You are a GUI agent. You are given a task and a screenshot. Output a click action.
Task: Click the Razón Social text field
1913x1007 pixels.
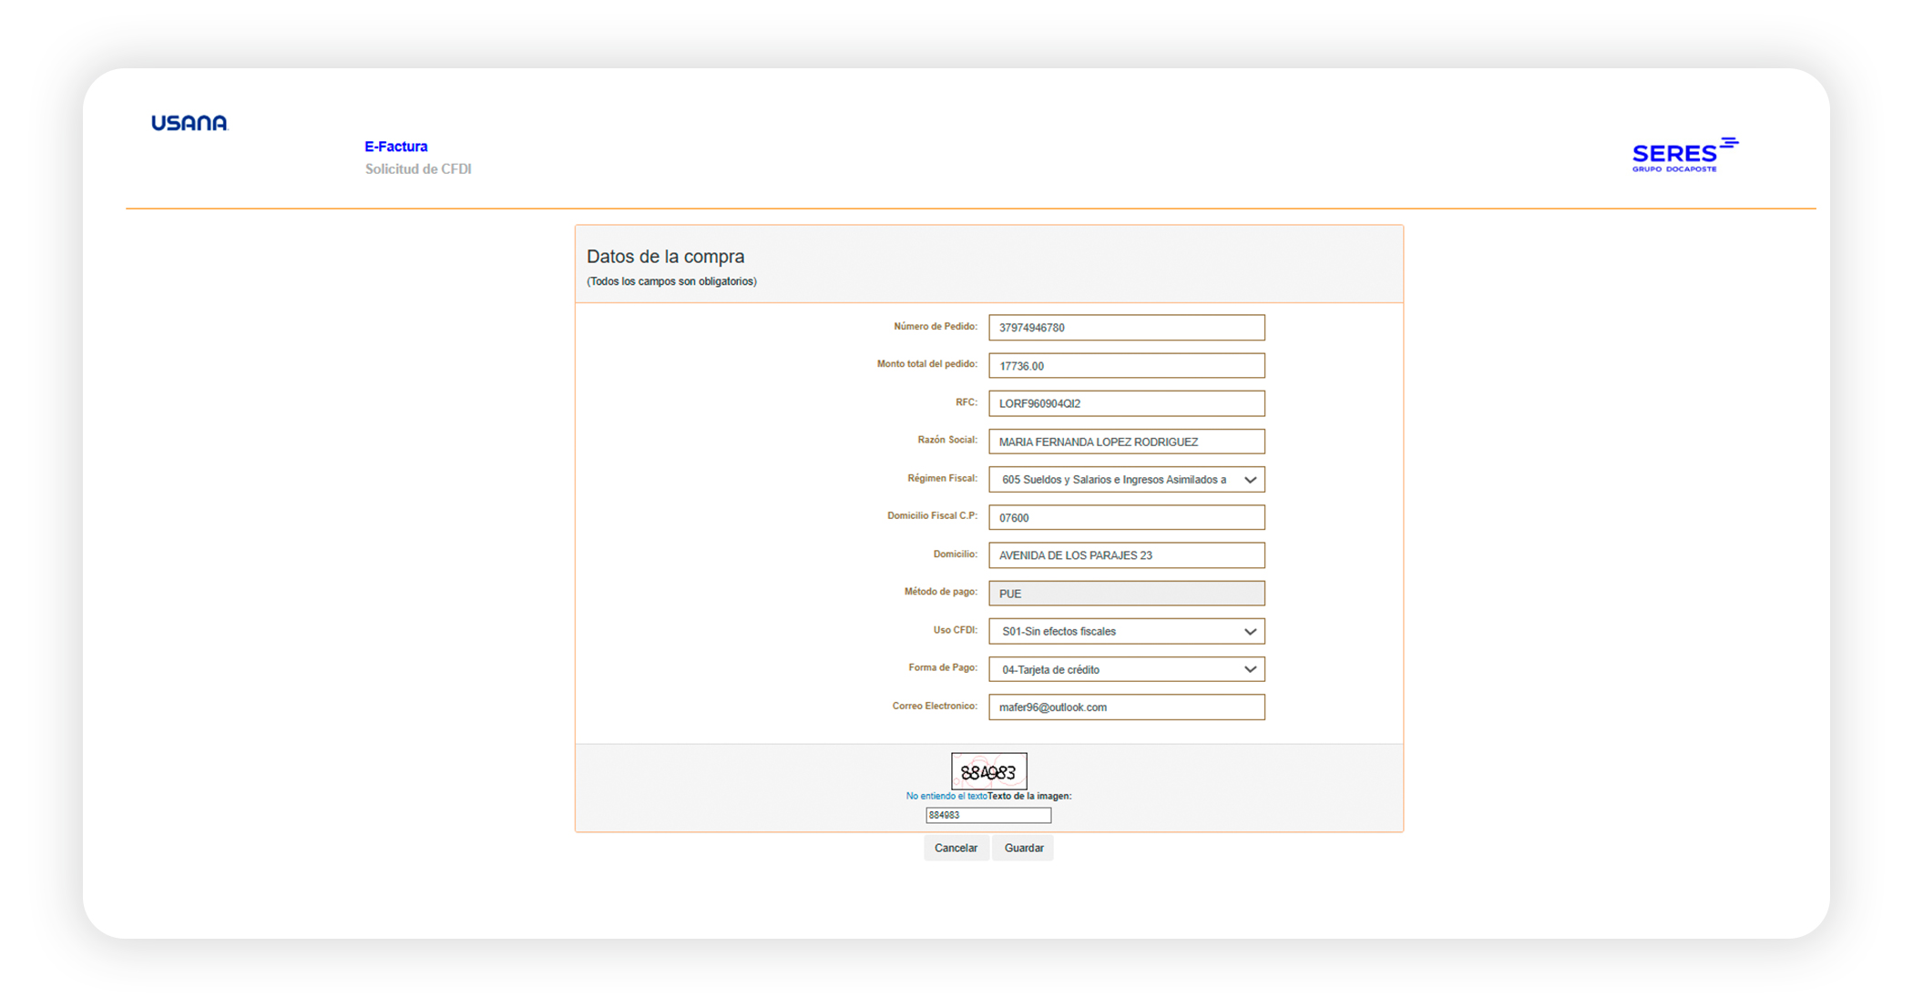pyautogui.click(x=1126, y=442)
